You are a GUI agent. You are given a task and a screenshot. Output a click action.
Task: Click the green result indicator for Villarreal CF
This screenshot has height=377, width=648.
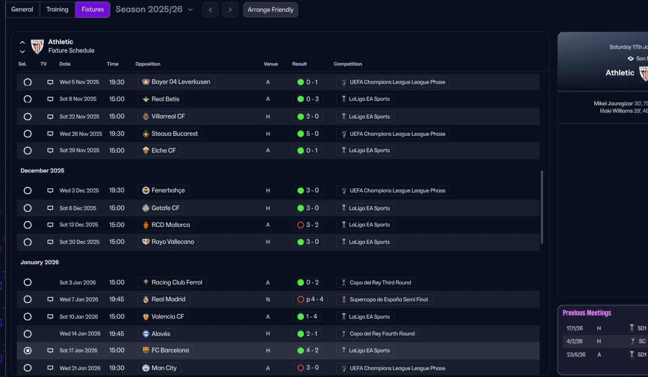pos(301,117)
